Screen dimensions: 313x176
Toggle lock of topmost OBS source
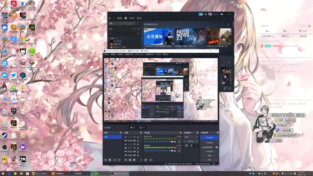tap(138, 137)
